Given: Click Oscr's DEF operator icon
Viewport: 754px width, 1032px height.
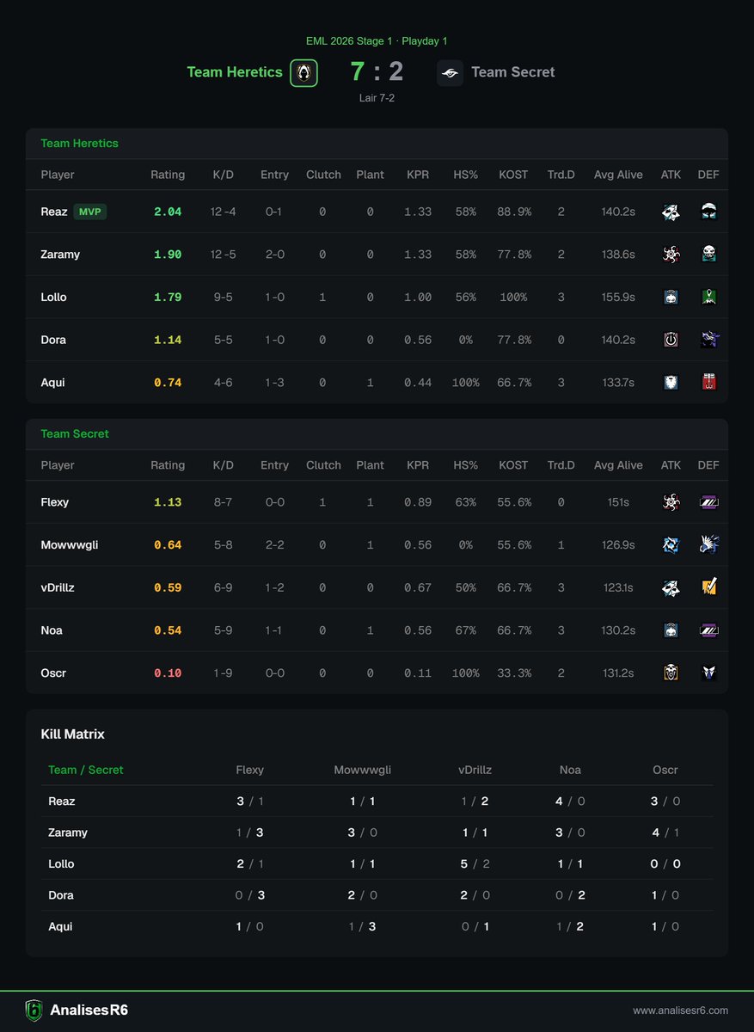Looking at the screenshot, I should pos(708,673).
